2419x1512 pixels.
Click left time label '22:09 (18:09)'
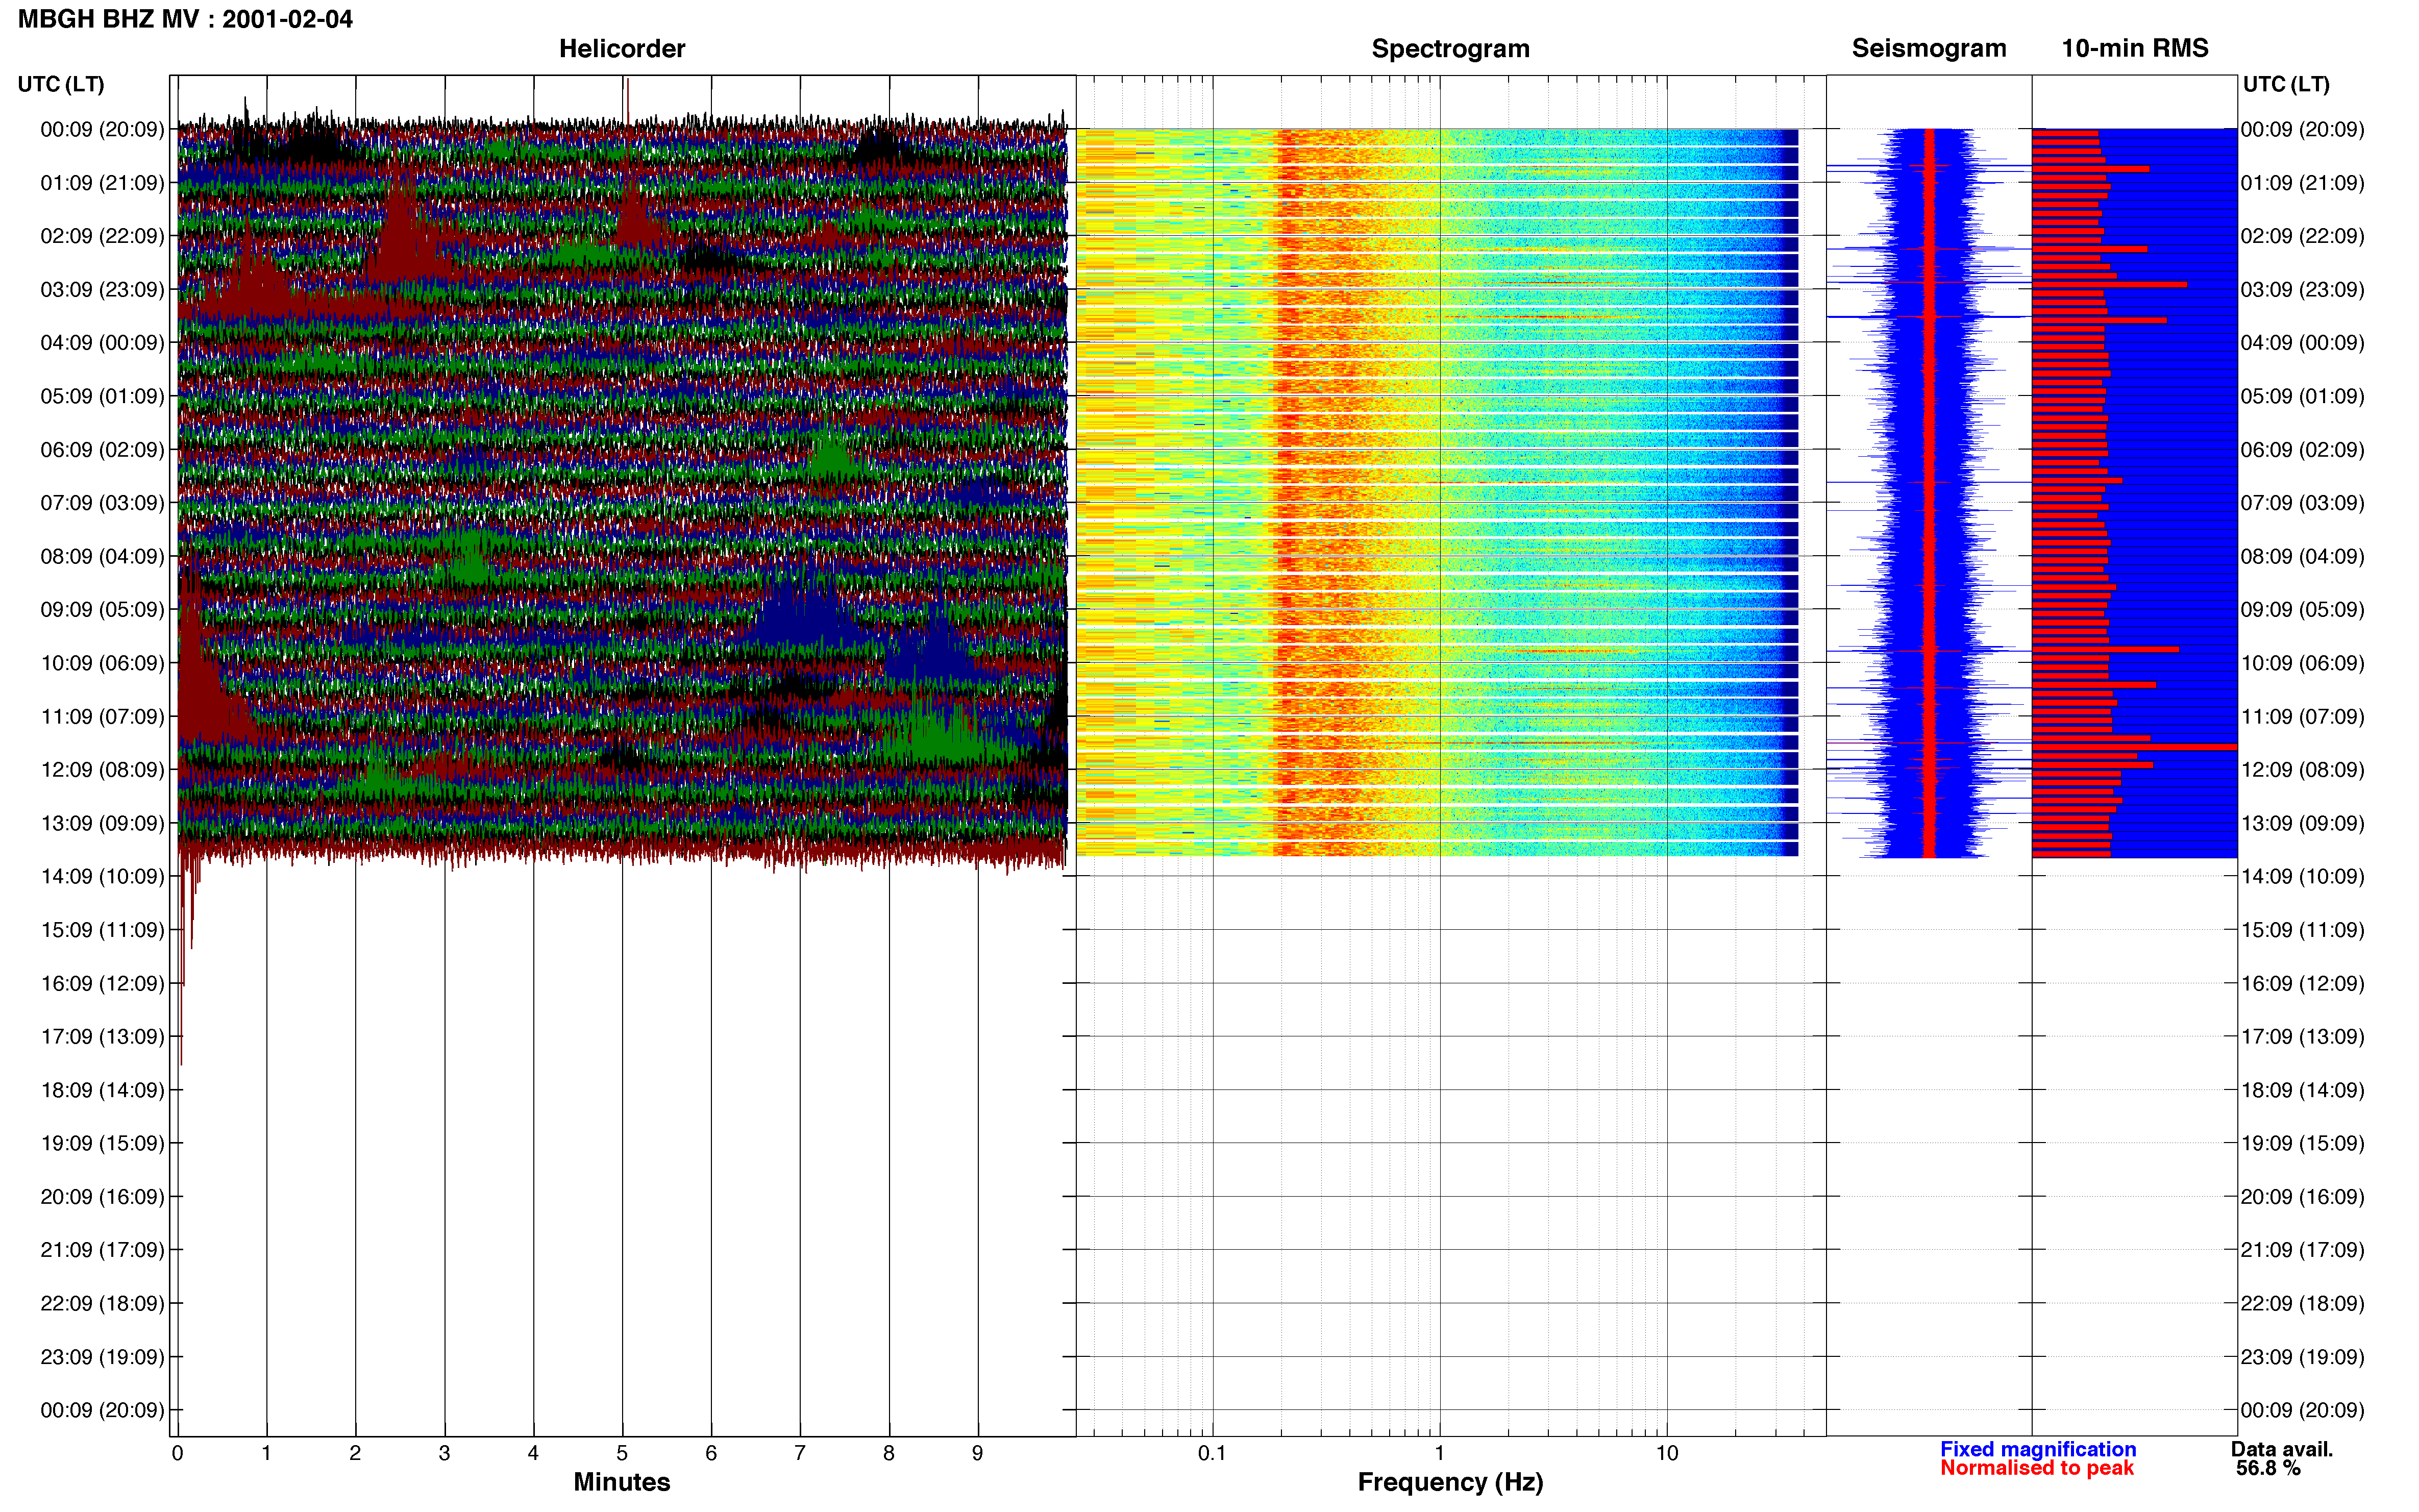[x=102, y=1304]
